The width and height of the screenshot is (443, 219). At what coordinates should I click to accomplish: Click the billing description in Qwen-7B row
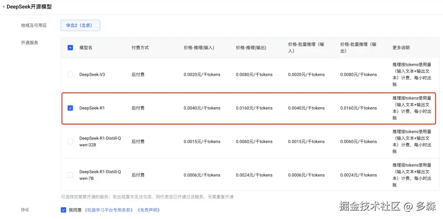point(412,175)
